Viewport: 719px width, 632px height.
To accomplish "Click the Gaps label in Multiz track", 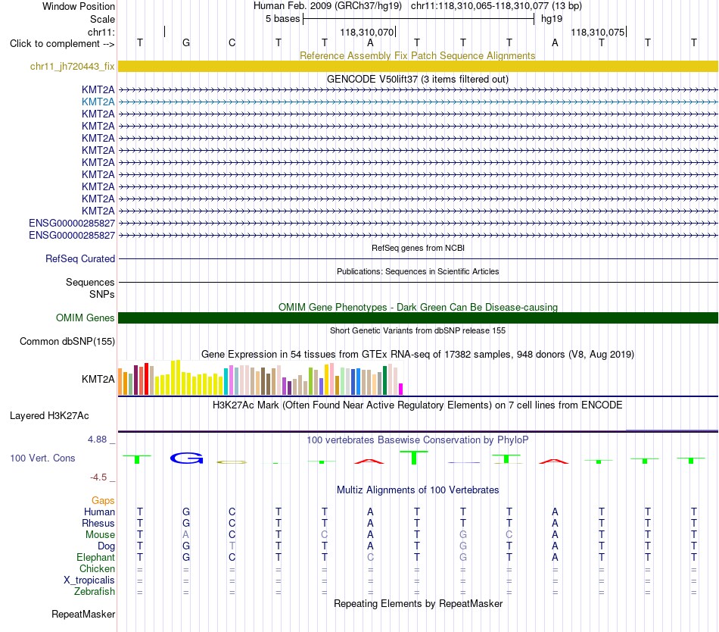I will click(103, 500).
